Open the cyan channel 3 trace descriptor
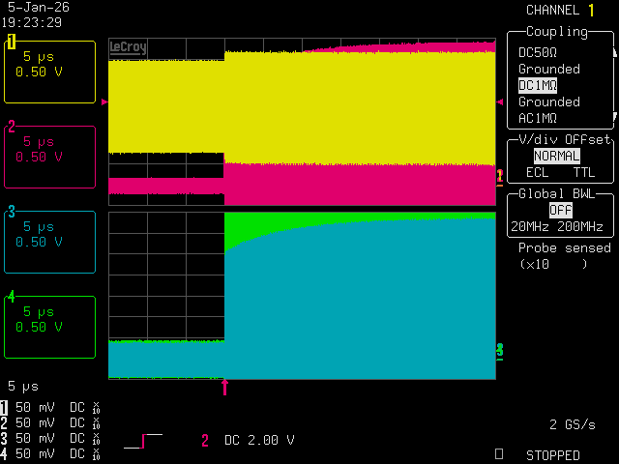This screenshot has height=464, width=619. (50, 242)
